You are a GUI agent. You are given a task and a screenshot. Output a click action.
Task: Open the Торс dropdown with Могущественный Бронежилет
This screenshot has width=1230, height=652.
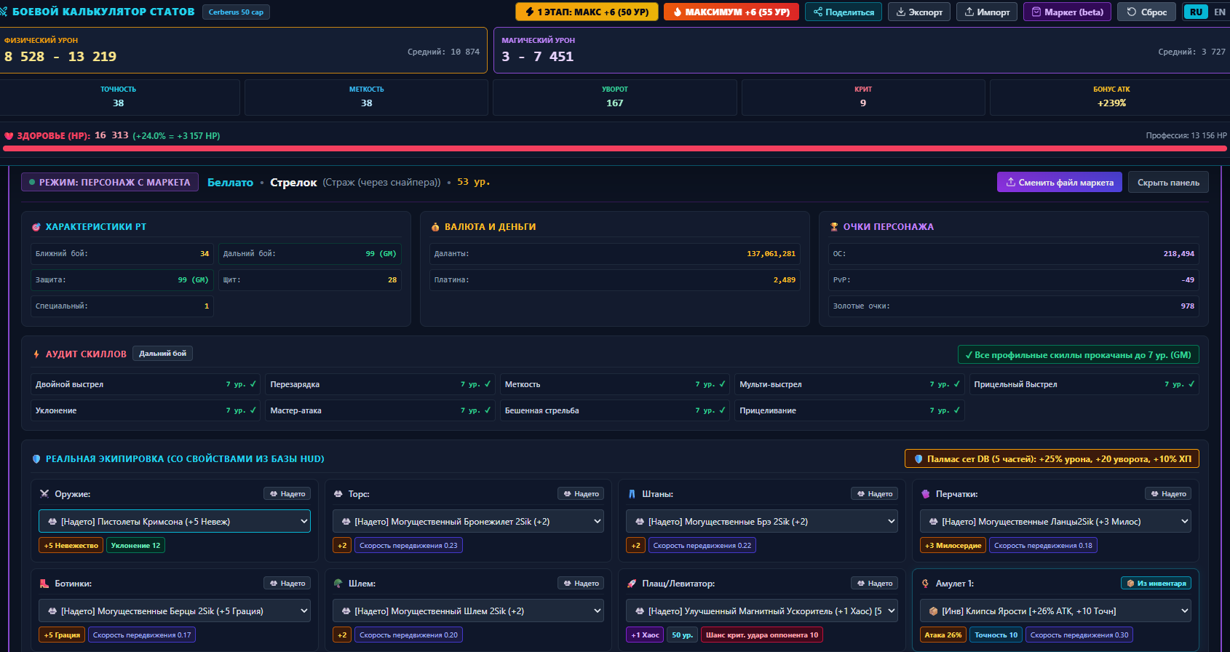tap(468, 522)
